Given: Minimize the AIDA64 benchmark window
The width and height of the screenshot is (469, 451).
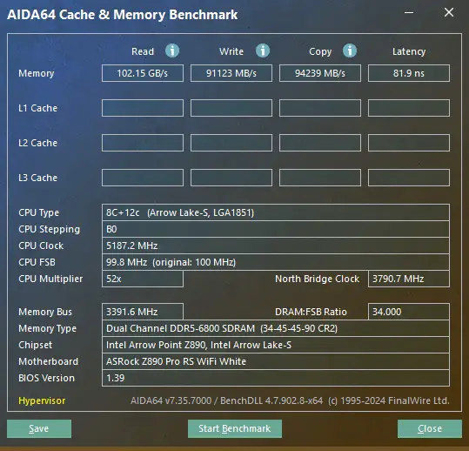Looking at the screenshot, I should 409,12.
